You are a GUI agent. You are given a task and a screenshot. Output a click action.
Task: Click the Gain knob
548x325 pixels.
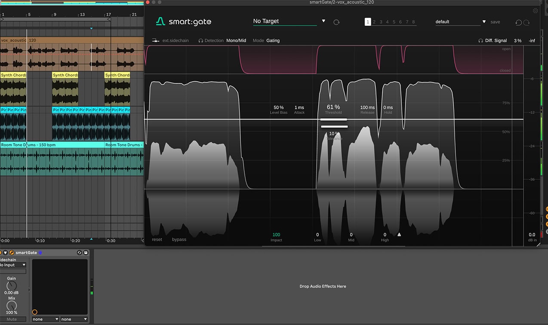pos(12,285)
